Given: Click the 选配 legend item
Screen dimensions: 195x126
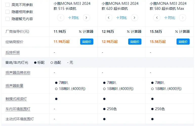Looking at the screenshot, I should [56, 62].
